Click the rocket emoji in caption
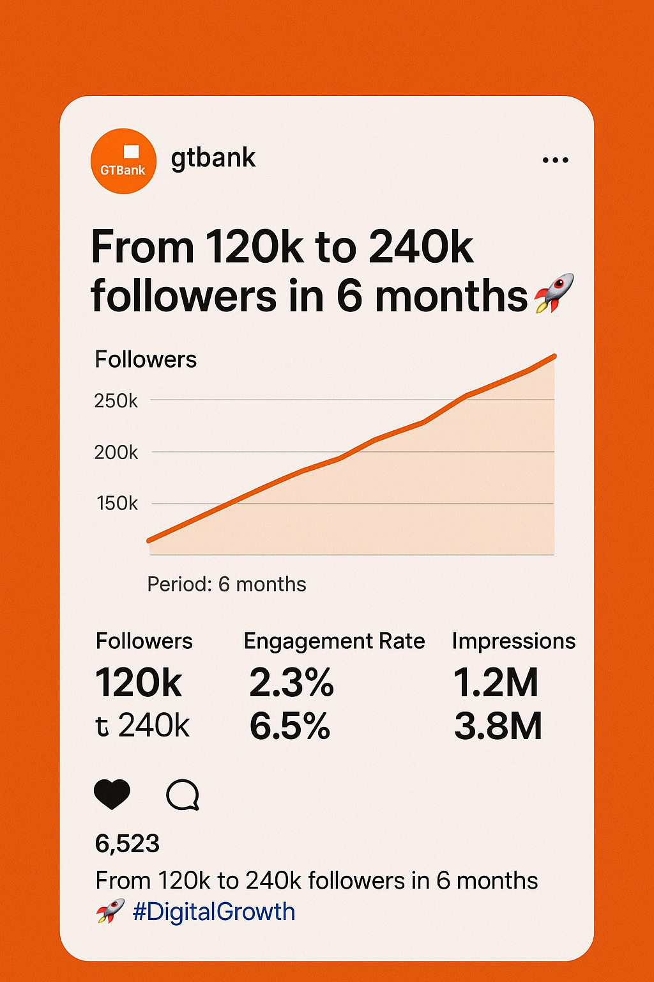654x982 pixels. click(110, 911)
